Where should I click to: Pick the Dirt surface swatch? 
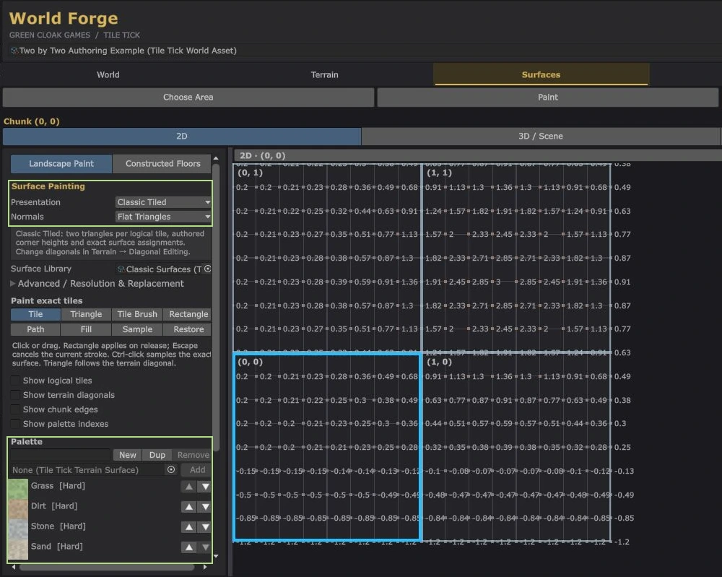point(18,509)
